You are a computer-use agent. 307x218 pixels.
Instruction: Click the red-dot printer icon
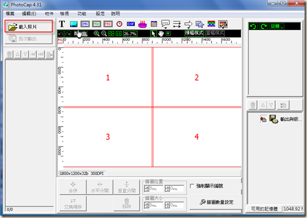[x=263, y=119]
